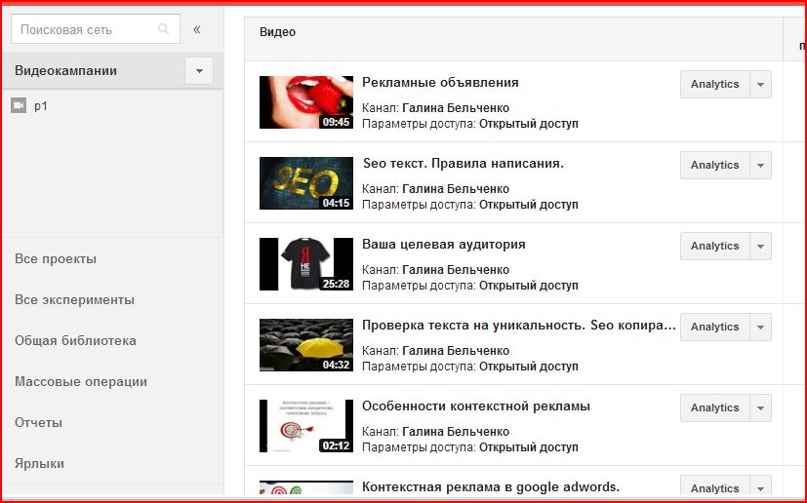Click the video camera icon beside p1

(19, 105)
